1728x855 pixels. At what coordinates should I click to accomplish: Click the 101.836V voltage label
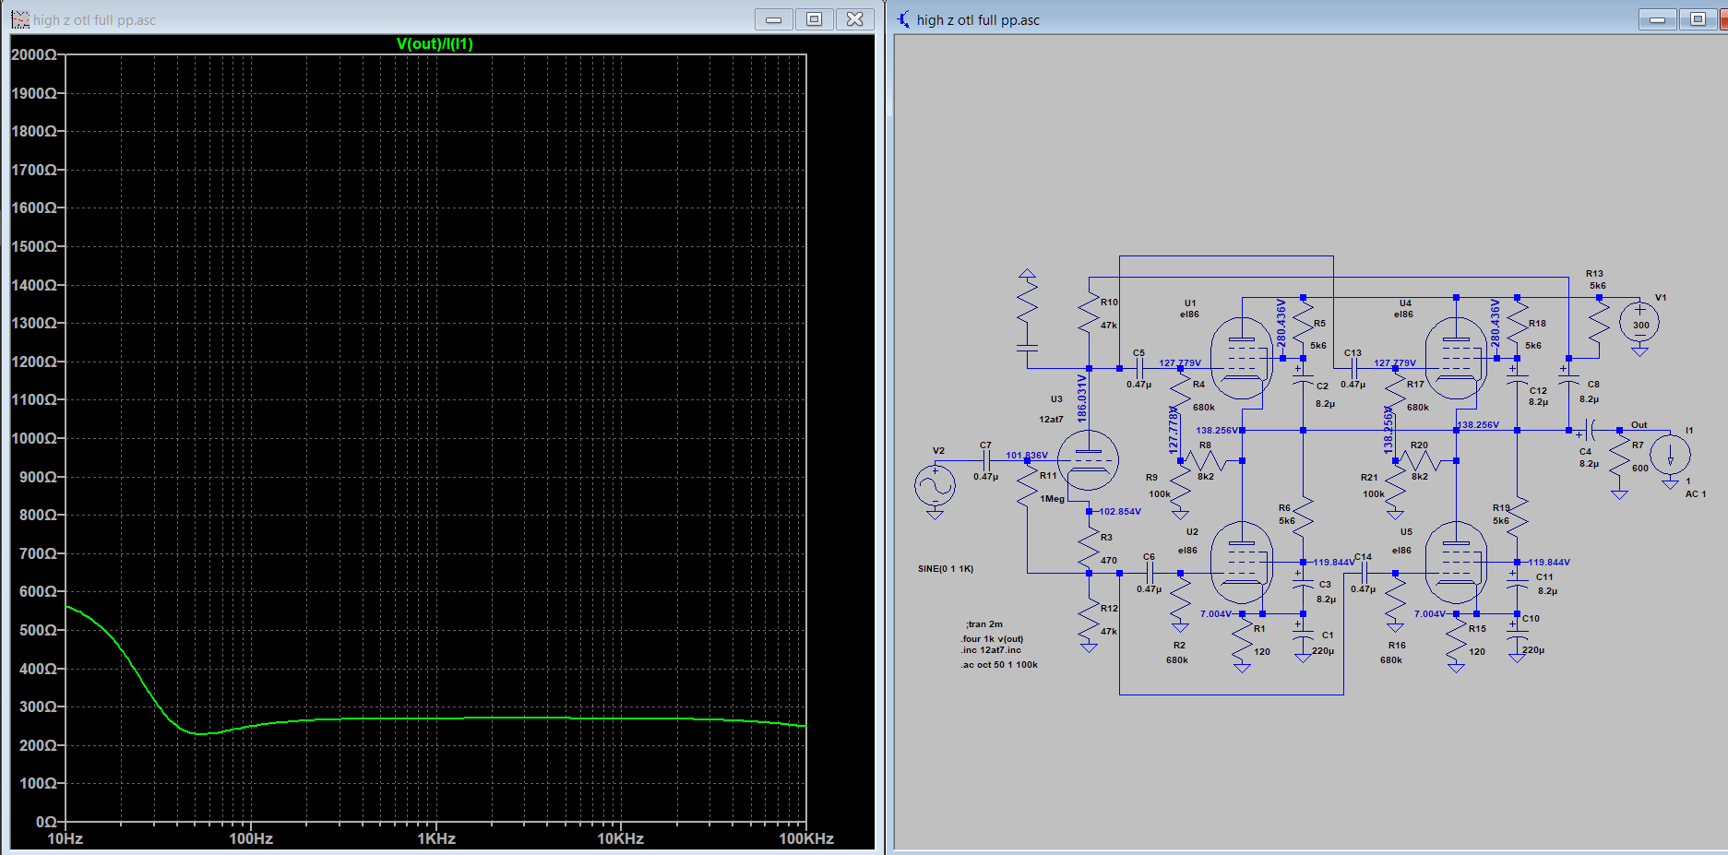[x=1027, y=456]
